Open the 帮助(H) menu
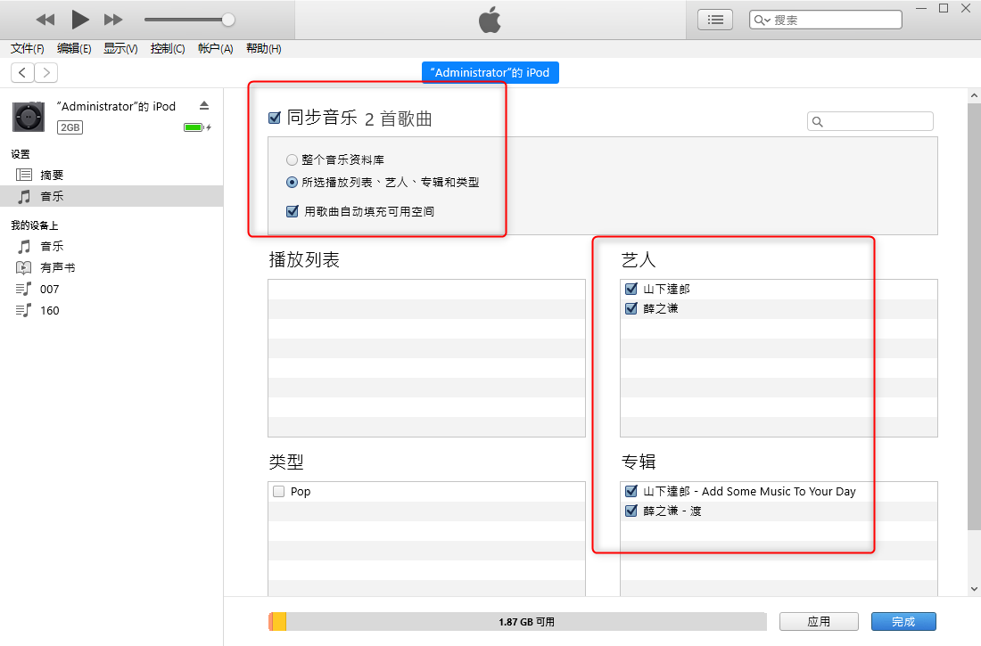The height and width of the screenshot is (646, 981). [263, 49]
